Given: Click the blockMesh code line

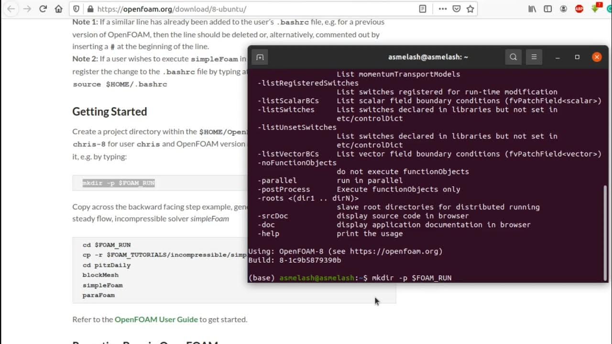Looking at the screenshot, I should pyautogui.click(x=100, y=275).
